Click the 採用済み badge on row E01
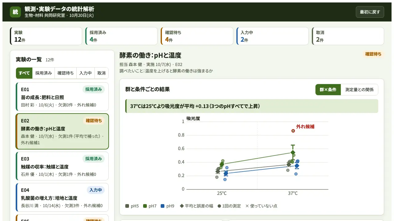The width and height of the screenshot is (394, 221). coord(94,89)
